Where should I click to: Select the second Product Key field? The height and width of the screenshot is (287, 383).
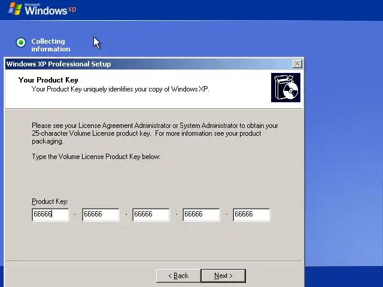[x=101, y=215]
